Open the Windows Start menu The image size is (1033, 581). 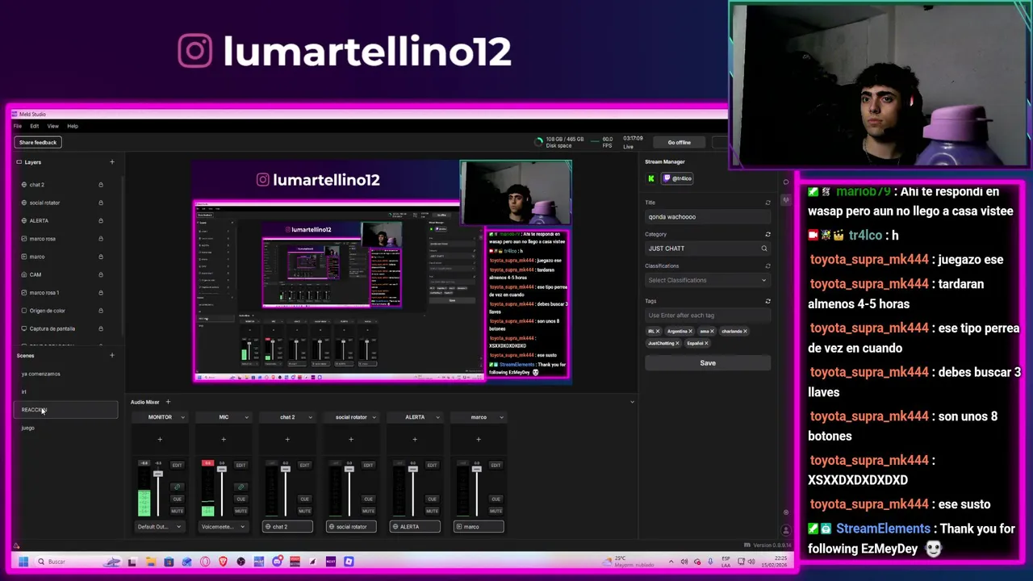tap(23, 562)
